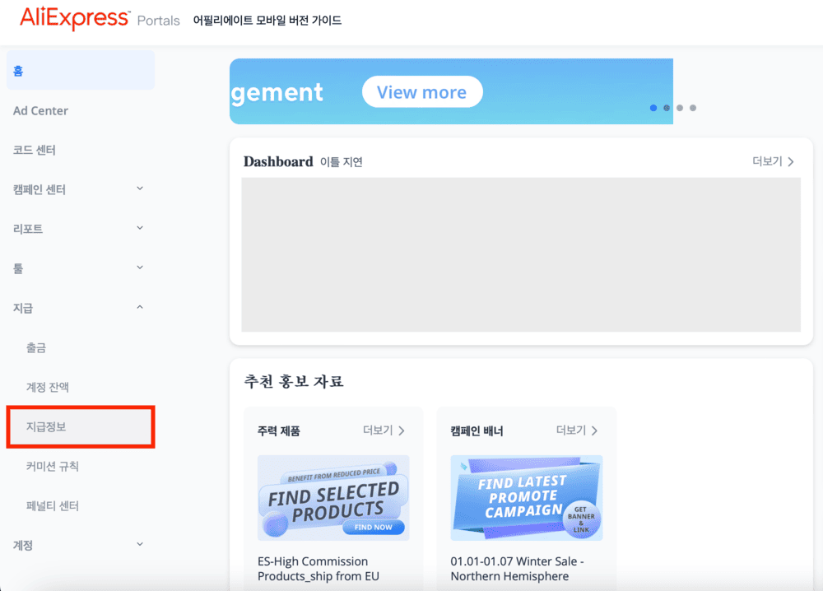Select third banner carousel dot
This screenshot has width=823, height=591.
point(680,108)
